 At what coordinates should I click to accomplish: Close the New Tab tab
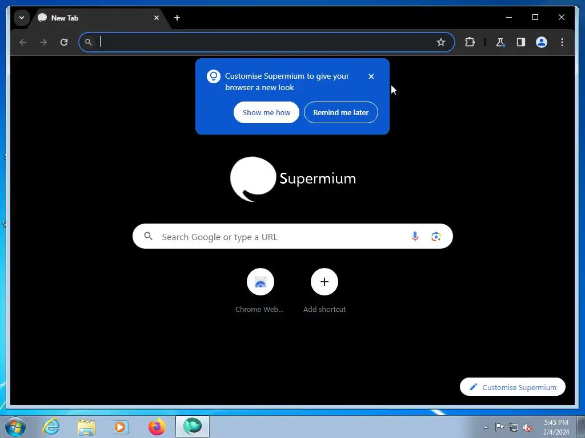tap(157, 18)
